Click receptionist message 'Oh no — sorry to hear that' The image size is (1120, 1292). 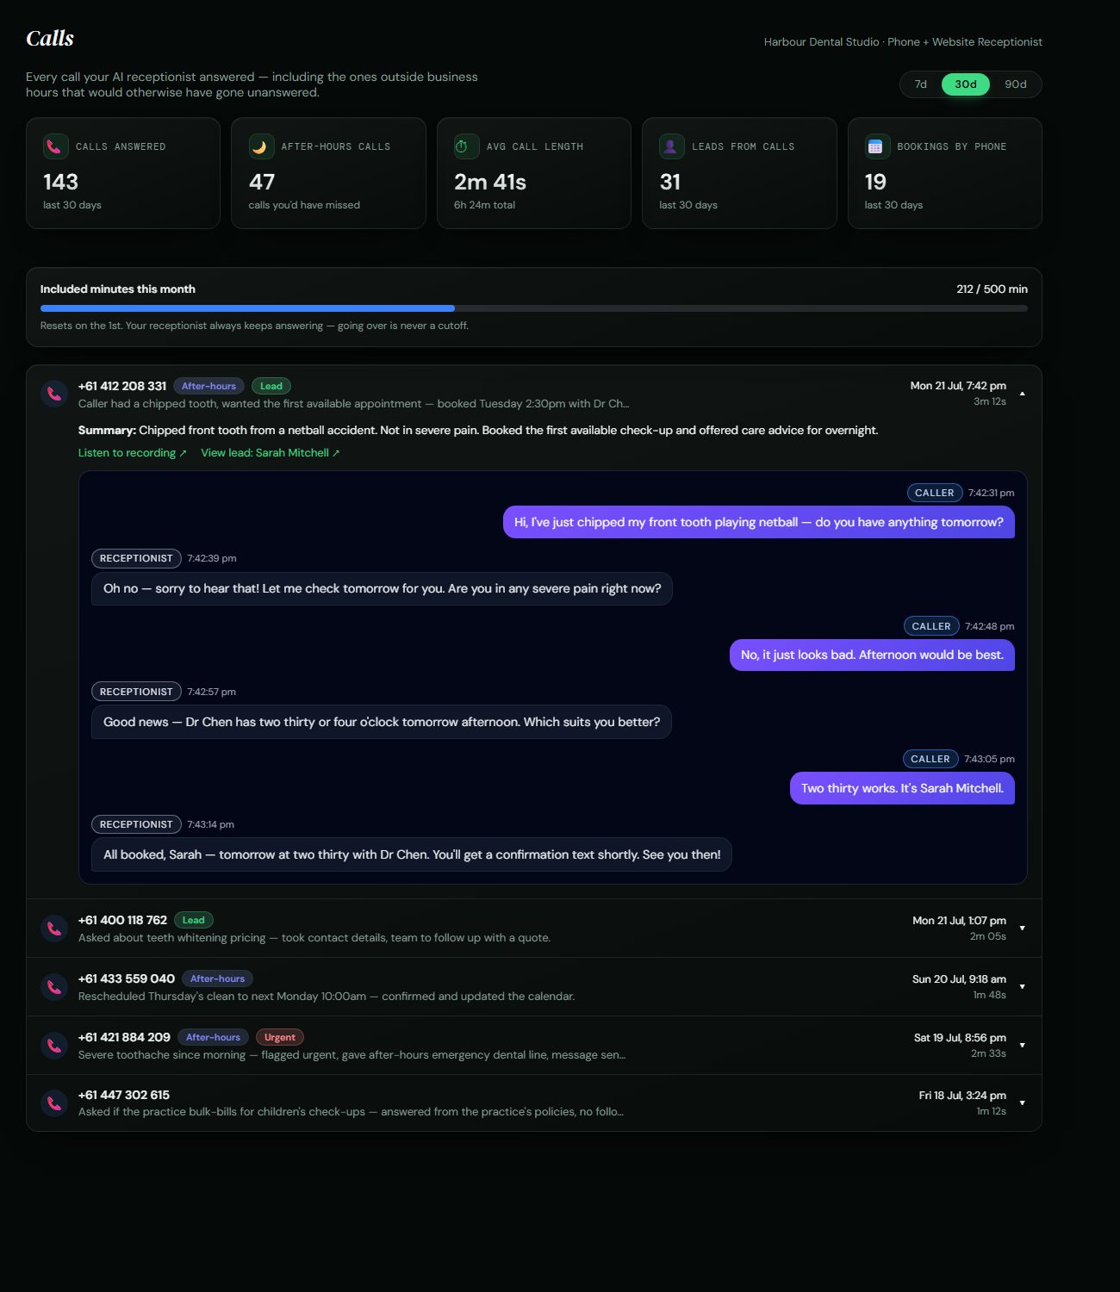pos(382,588)
